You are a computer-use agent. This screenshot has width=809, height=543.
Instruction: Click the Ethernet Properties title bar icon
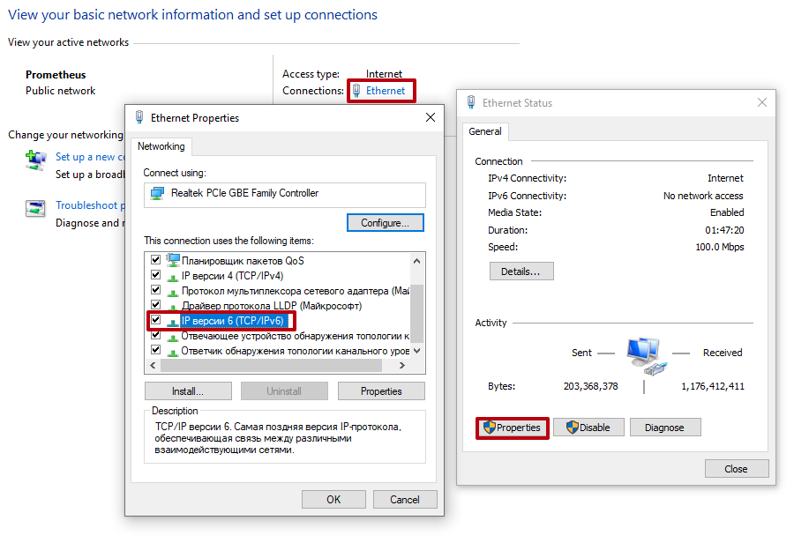[139, 118]
